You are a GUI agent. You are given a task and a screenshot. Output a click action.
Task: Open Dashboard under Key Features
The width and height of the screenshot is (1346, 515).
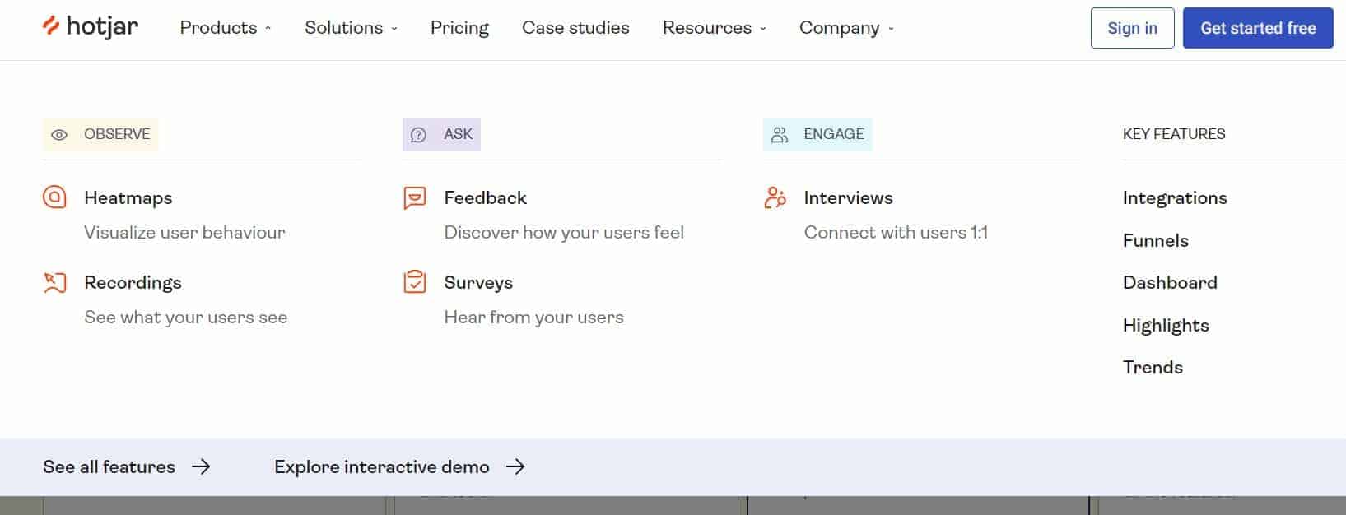(x=1170, y=283)
